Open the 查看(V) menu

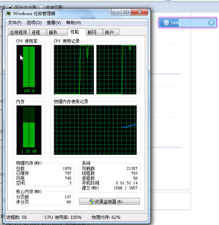[54, 23]
